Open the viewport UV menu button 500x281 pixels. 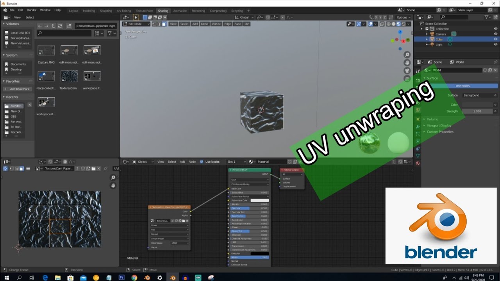pyautogui.click(x=246, y=24)
